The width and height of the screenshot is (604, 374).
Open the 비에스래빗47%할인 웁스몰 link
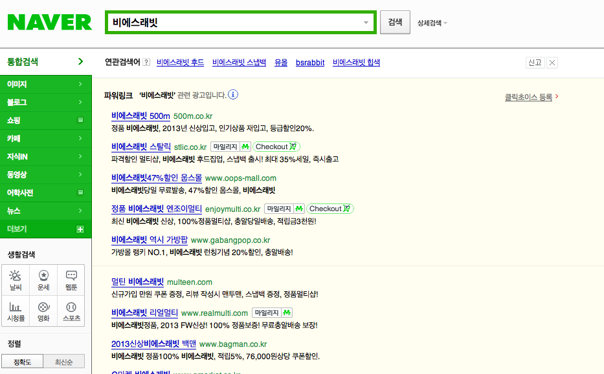click(x=157, y=178)
